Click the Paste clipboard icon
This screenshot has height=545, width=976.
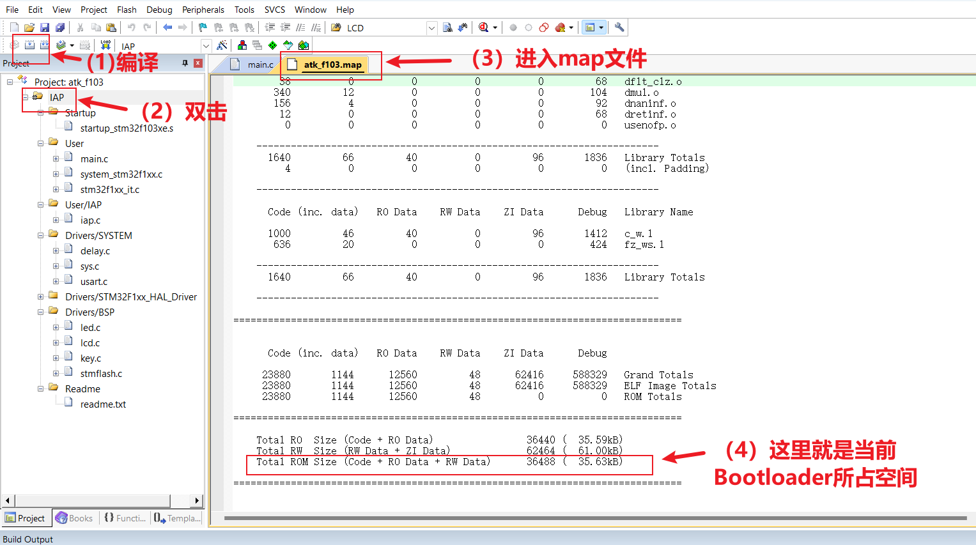click(111, 27)
